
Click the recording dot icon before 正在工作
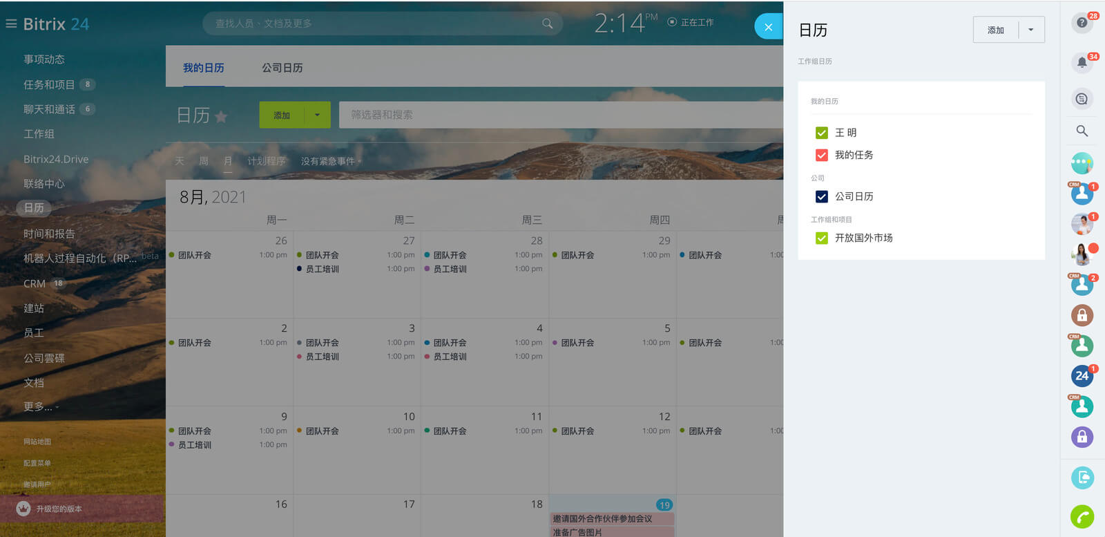coord(672,22)
